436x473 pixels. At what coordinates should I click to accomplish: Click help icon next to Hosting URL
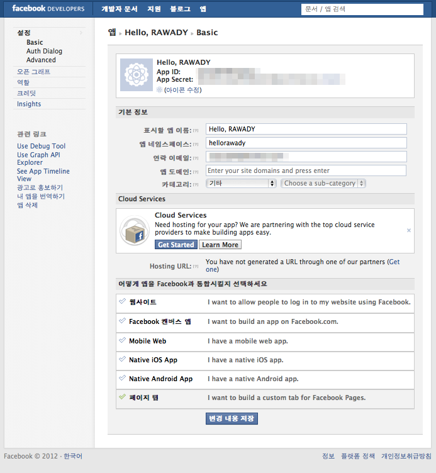[x=196, y=266]
